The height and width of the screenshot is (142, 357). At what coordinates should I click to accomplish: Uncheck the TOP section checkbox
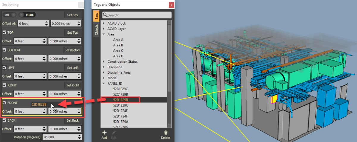coord(4,33)
